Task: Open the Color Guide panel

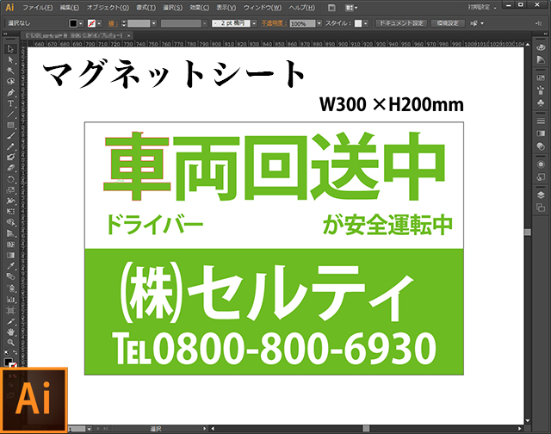Action: point(541,60)
